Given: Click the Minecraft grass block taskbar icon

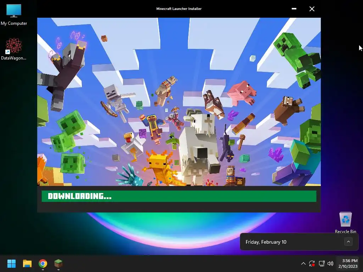Looking at the screenshot, I should point(58,263).
